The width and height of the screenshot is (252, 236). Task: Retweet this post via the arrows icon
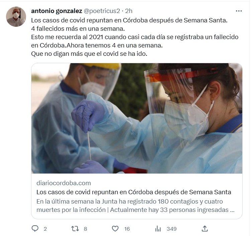75,229
